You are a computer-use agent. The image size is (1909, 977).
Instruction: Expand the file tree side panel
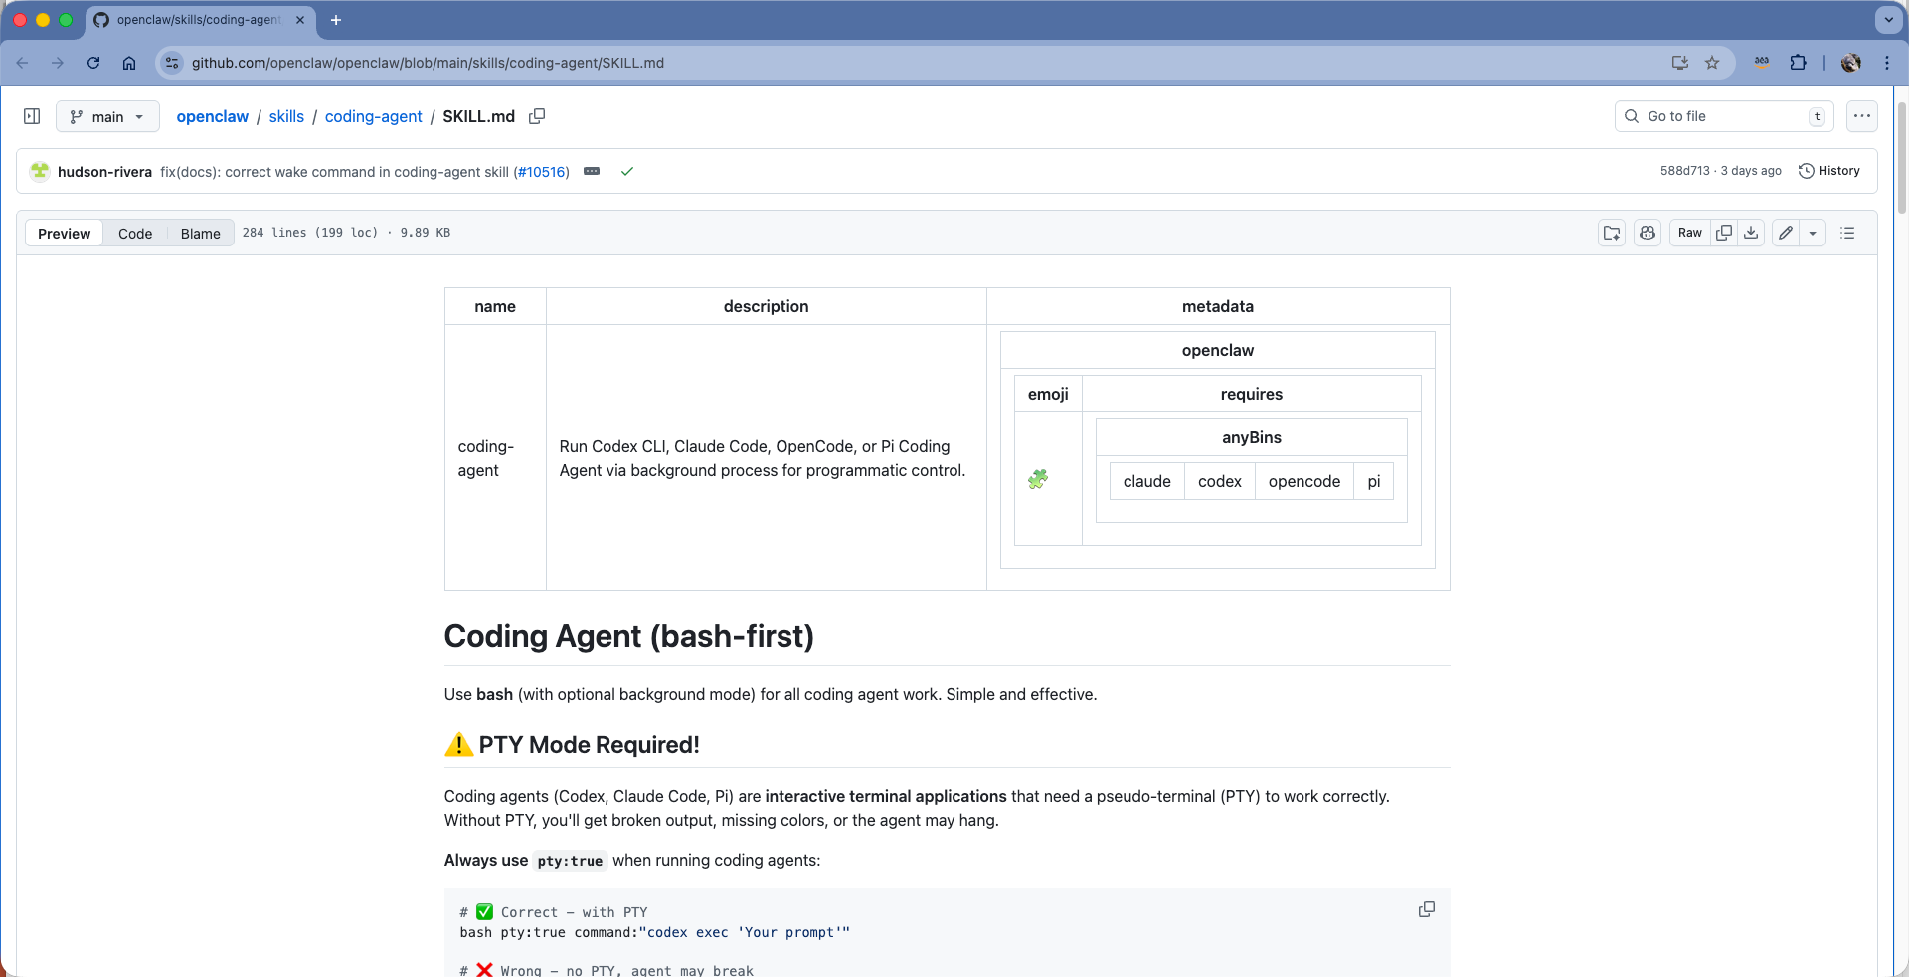[32, 116]
